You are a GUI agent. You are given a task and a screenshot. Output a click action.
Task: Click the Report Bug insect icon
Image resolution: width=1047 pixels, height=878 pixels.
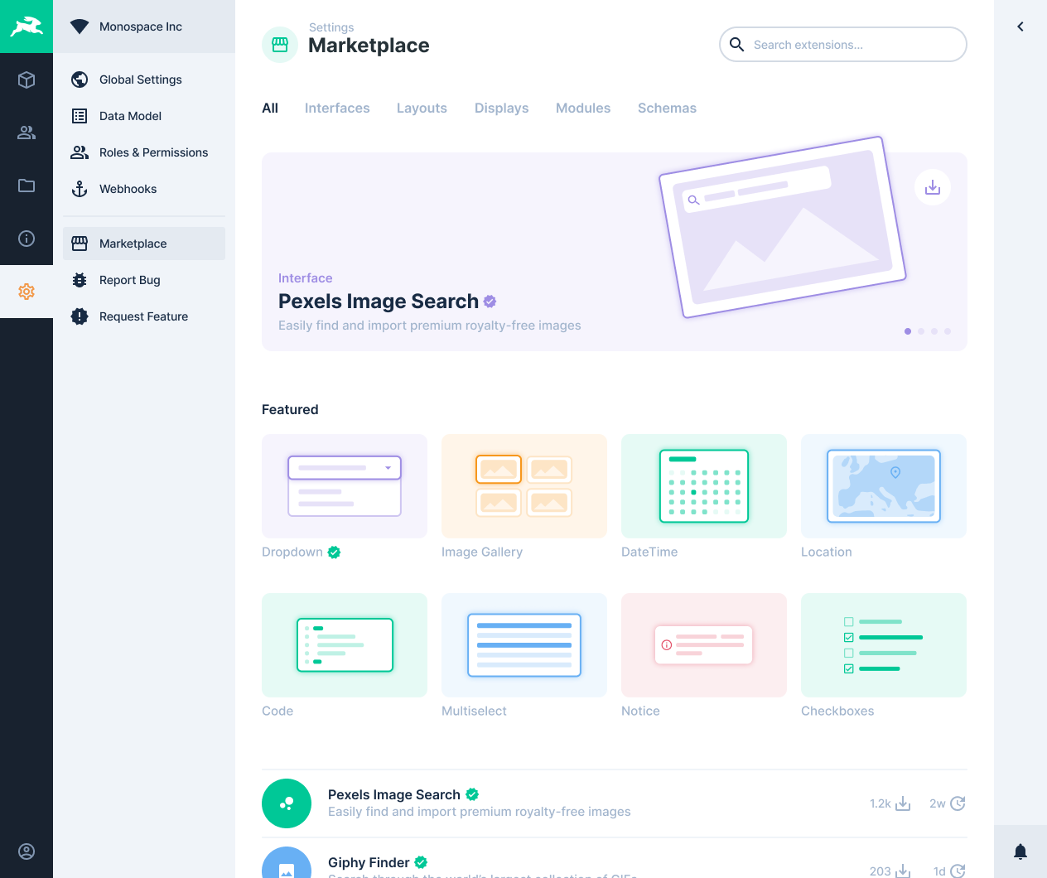pyautogui.click(x=80, y=280)
